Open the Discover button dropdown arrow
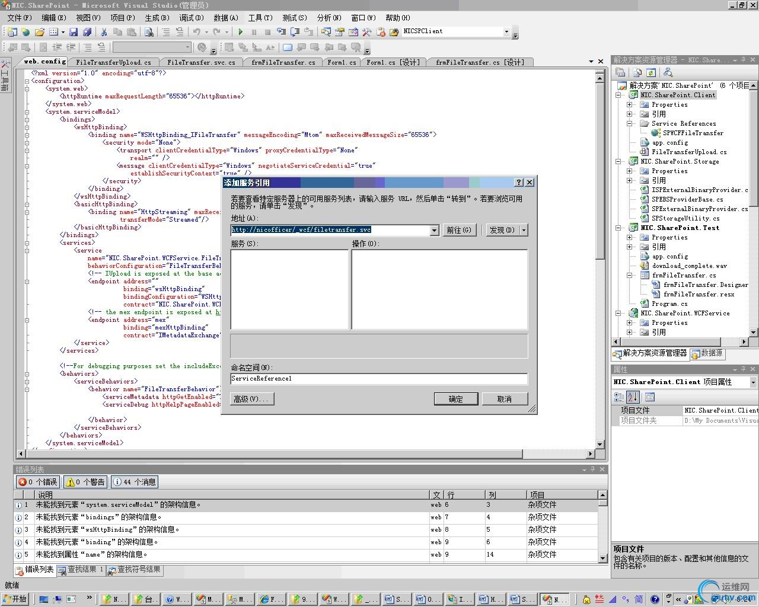759x607 pixels. coord(523,230)
